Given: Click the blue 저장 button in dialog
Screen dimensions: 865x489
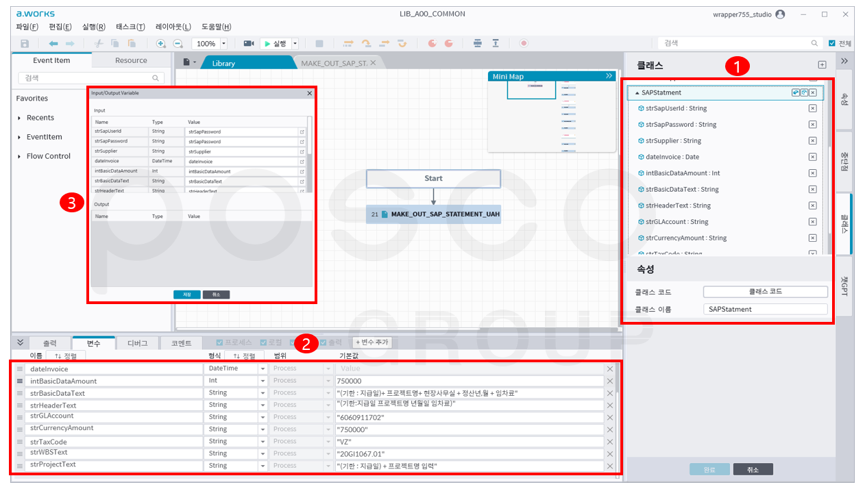Looking at the screenshot, I should coord(186,294).
